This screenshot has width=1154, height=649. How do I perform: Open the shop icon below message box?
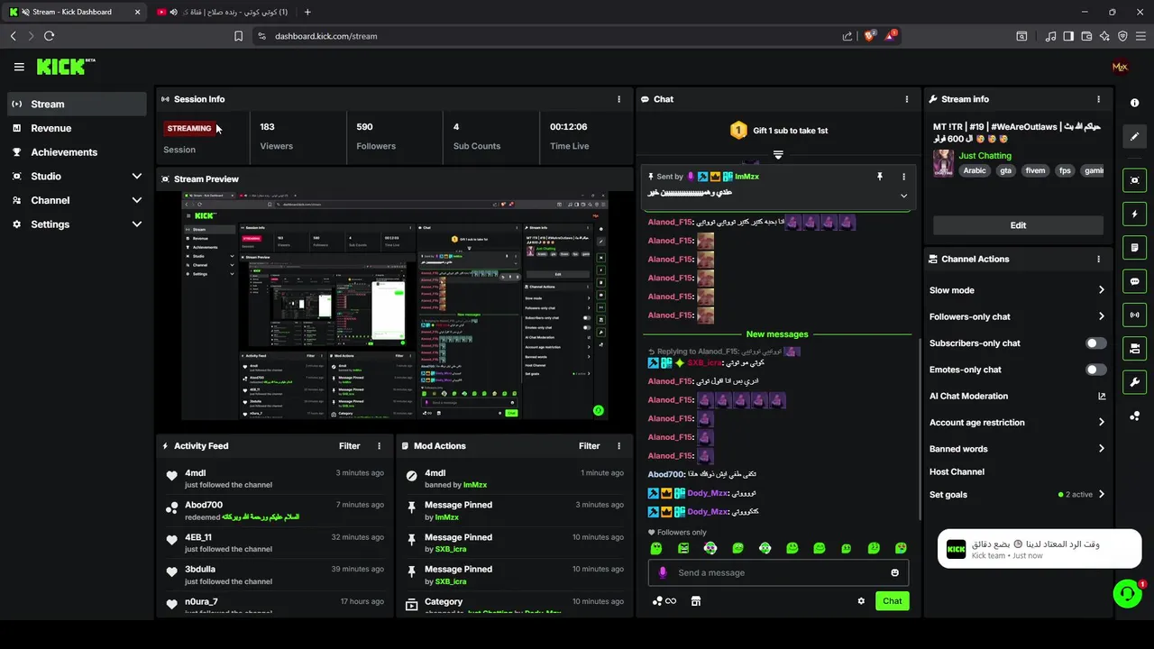[x=696, y=601]
